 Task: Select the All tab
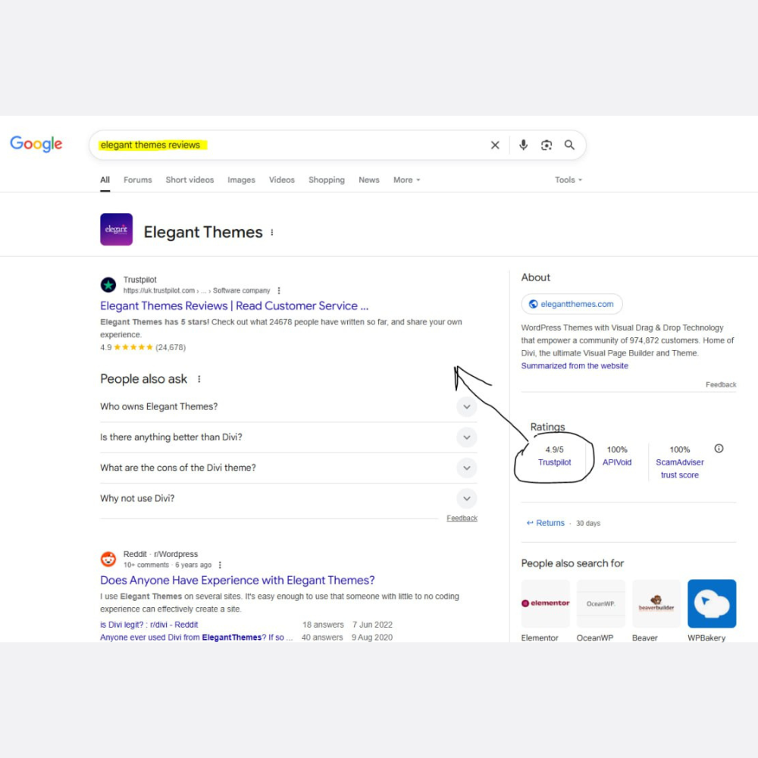(105, 180)
